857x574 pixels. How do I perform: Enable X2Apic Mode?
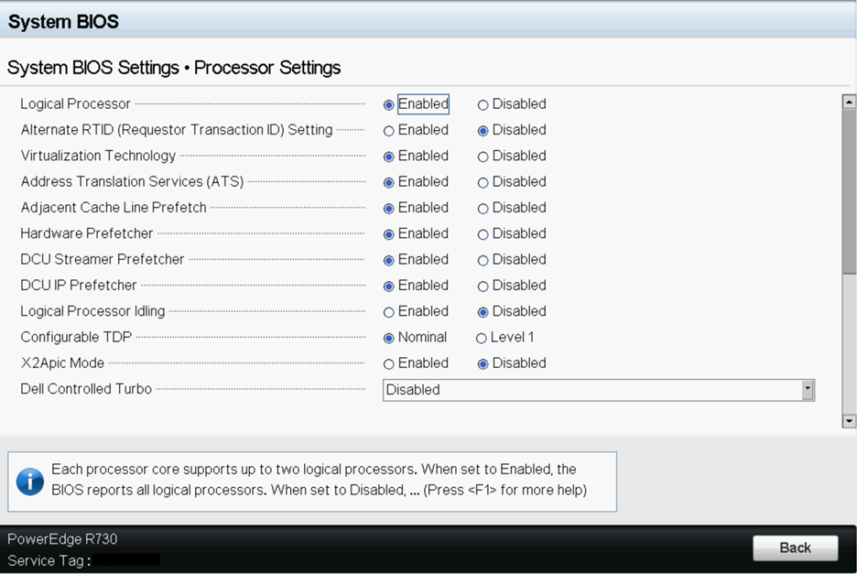389,363
